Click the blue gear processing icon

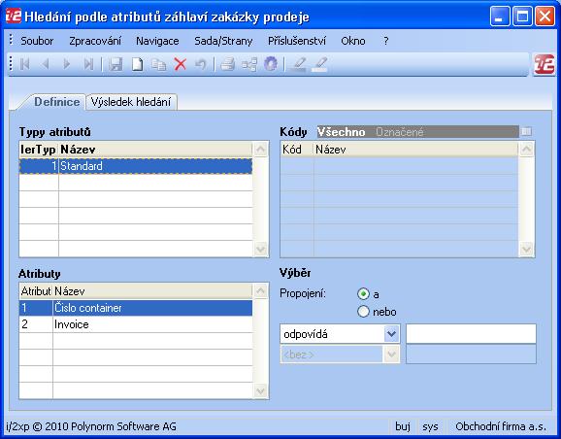271,64
